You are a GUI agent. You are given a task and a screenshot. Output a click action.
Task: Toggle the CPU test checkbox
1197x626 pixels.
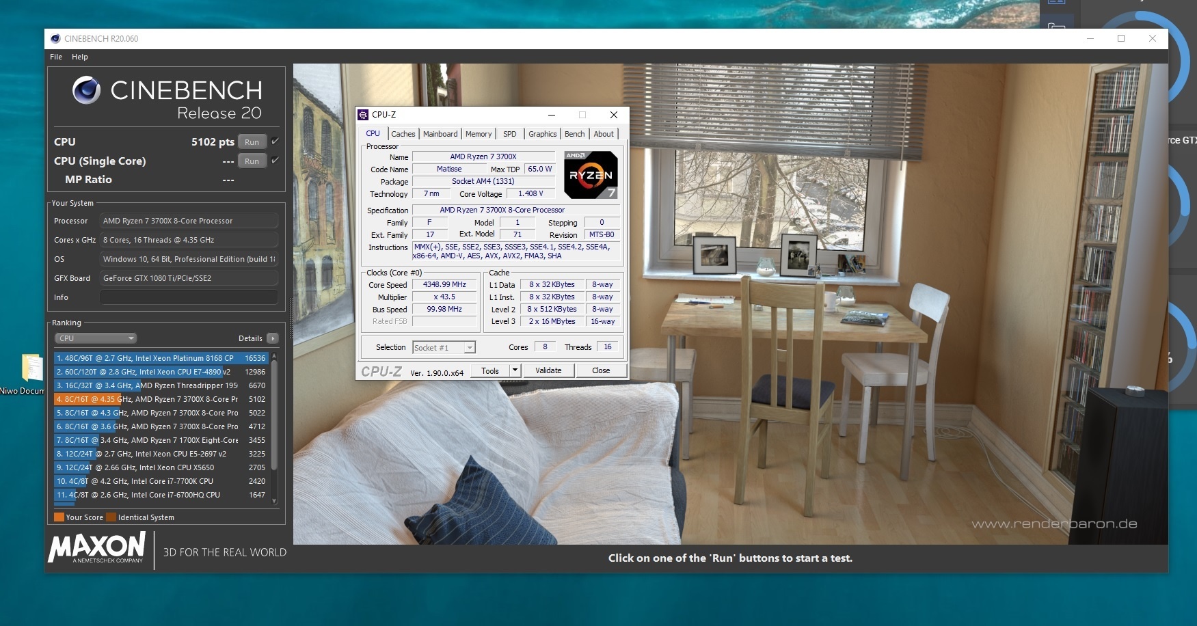click(x=275, y=141)
